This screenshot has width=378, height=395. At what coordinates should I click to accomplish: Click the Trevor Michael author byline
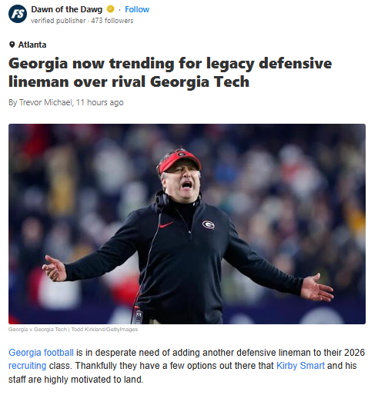pos(45,102)
